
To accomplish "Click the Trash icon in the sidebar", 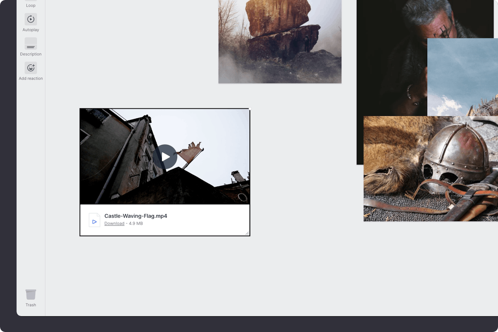I will click(30, 294).
